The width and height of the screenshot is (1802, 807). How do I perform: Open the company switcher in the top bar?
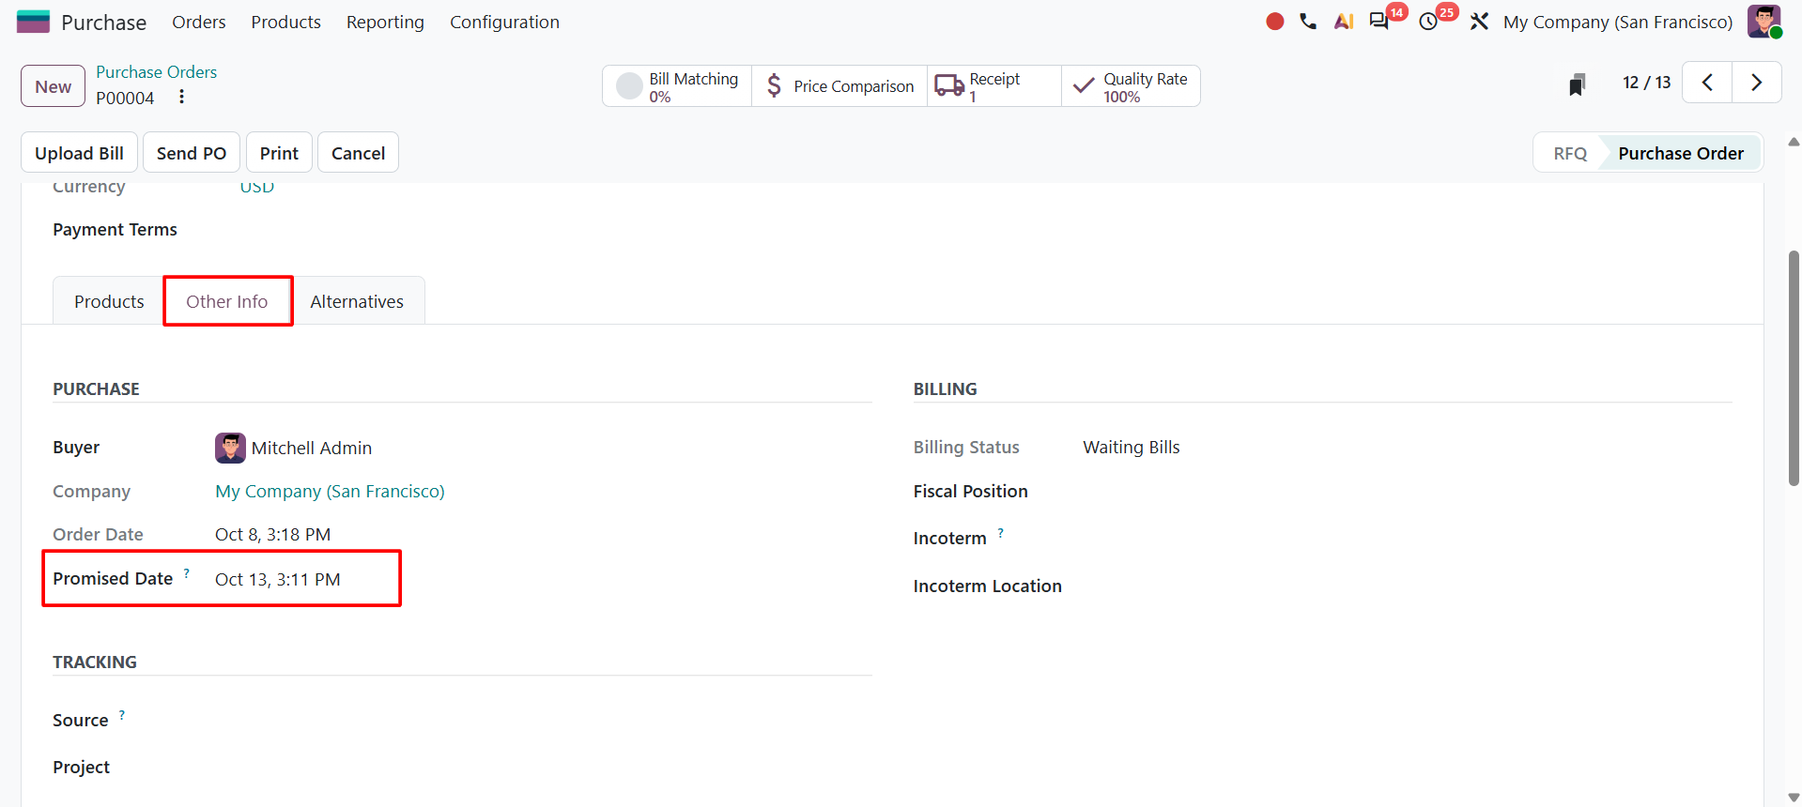[1618, 22]
